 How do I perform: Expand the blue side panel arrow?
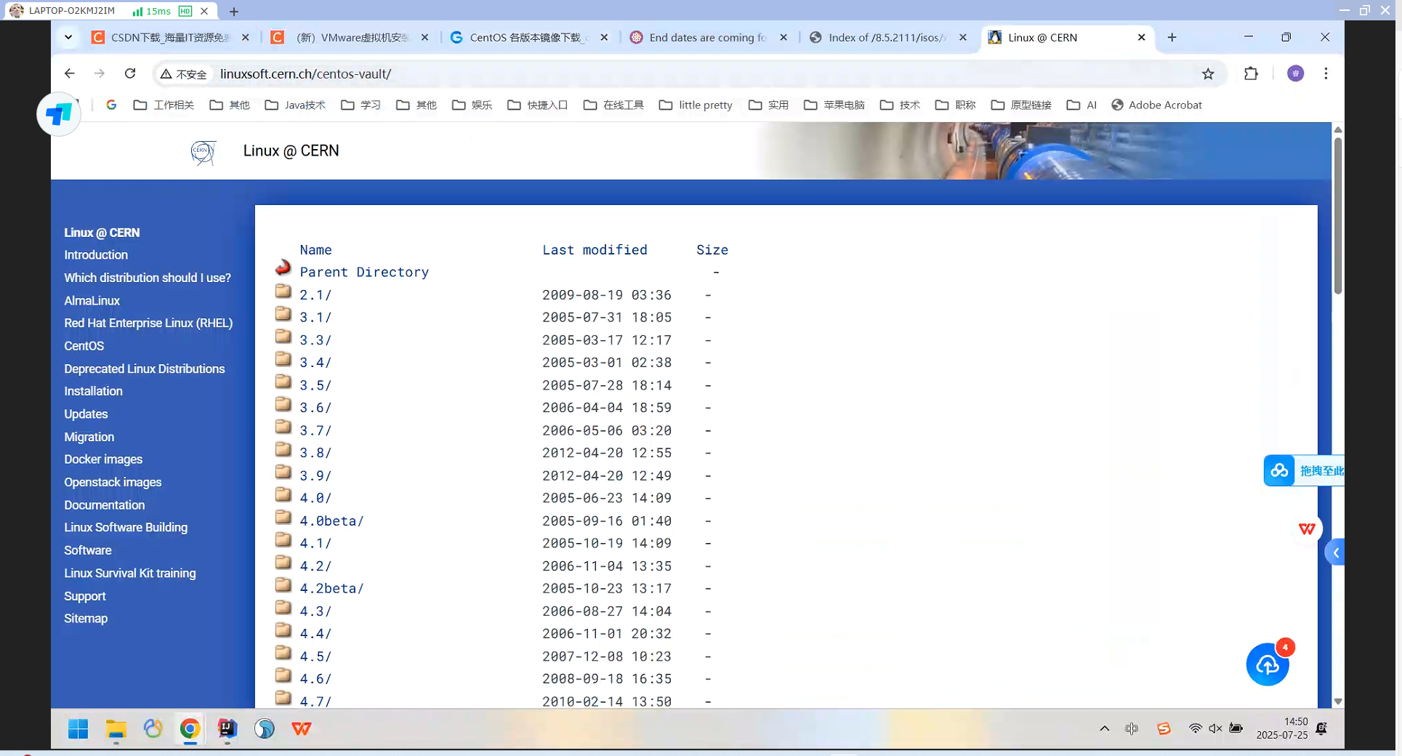click(x=1335, y=552)
